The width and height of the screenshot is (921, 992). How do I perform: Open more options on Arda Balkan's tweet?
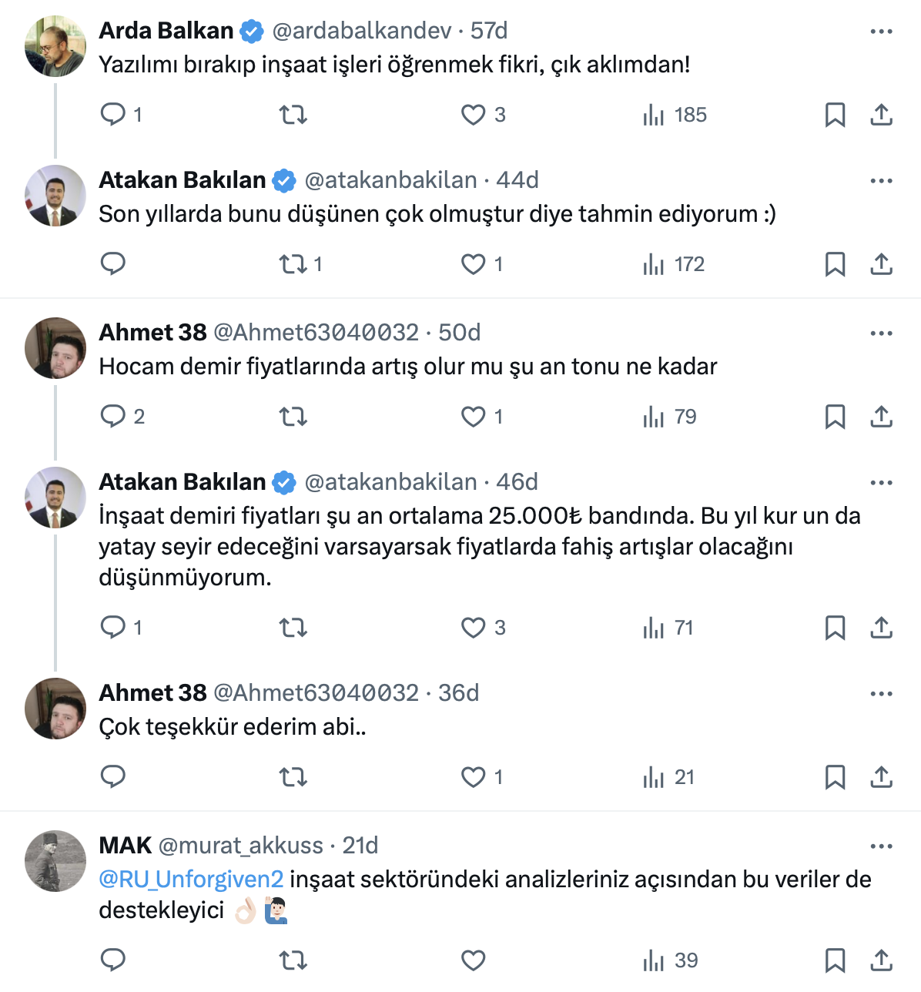(x=881, y=32)
